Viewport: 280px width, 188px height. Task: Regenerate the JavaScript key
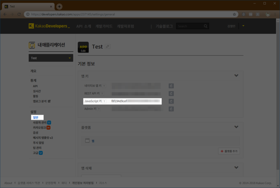171,101
